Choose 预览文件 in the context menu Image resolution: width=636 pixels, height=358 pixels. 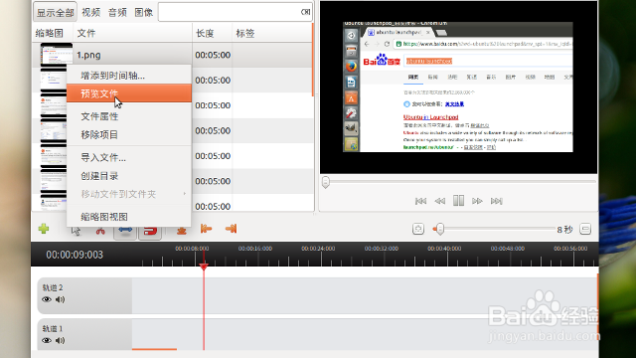tap(129, 93)
